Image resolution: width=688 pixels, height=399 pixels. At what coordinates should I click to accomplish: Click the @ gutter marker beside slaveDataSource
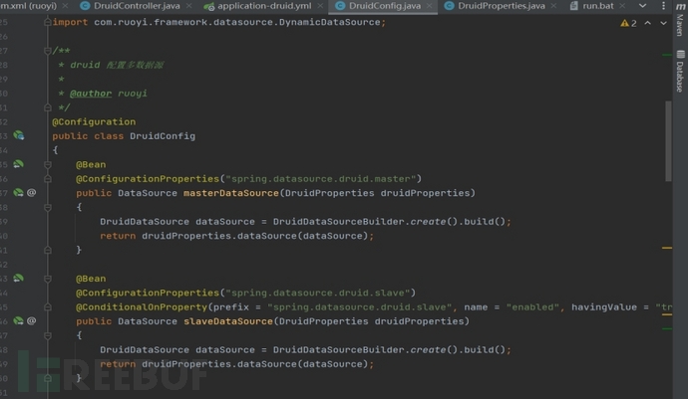(x=32, y=320)
